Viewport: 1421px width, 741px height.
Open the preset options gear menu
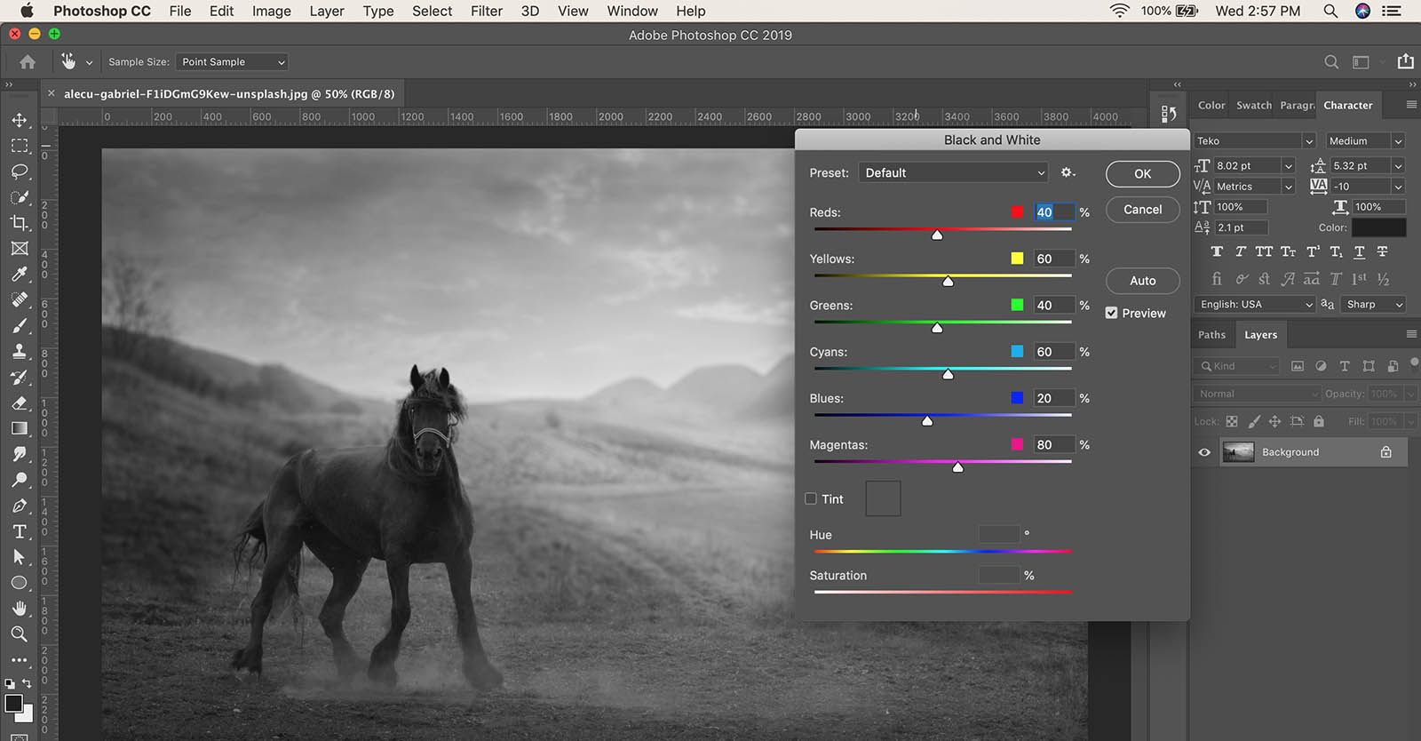1068,173
